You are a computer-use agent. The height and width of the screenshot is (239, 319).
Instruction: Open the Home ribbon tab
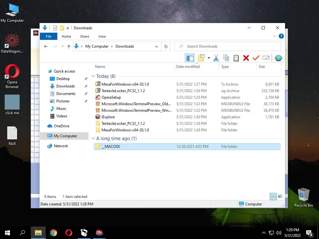[x=66, y=36]
